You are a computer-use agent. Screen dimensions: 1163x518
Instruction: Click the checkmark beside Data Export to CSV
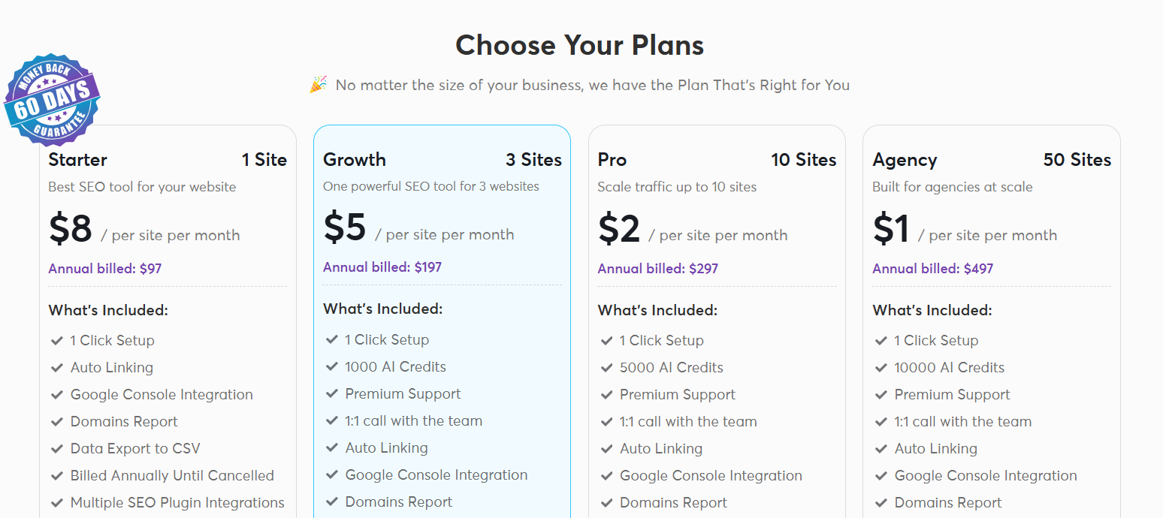pyautogui.click(x=56, y=448)
